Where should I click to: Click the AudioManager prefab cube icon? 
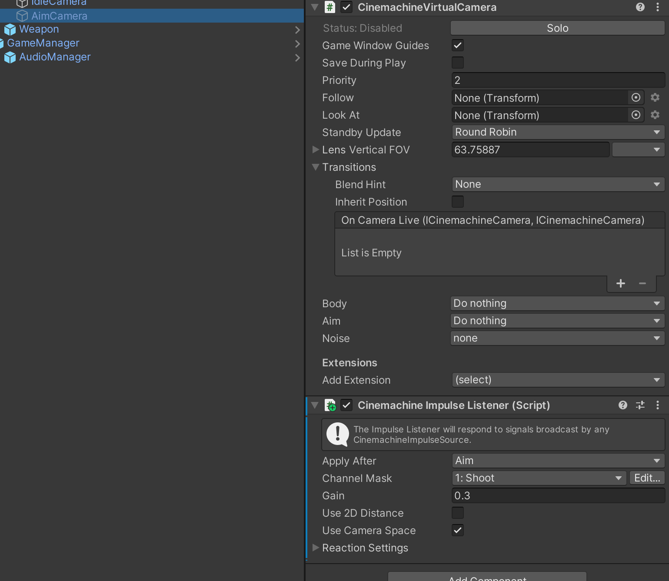click(x=10, y=57)
